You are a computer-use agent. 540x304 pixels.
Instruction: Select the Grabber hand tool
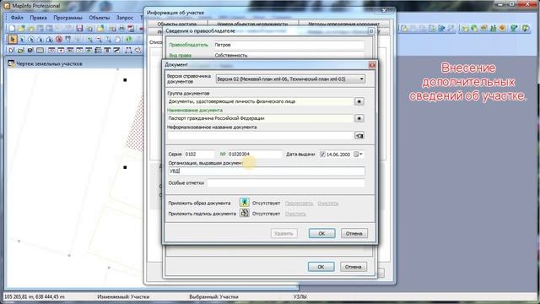pyautogui.click(x=117, y=40)
